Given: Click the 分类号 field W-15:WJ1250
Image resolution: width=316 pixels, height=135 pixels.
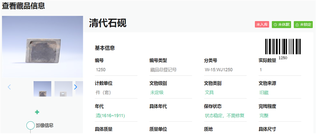Looking at the screenshot, I should (225, 70).
